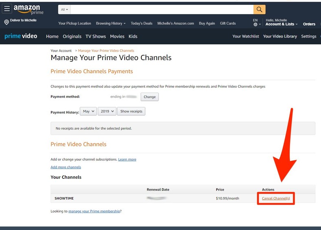This screenshot has width=321, height=230.
Task: Open the 2019 year dropdown
Action: (107, 111)
